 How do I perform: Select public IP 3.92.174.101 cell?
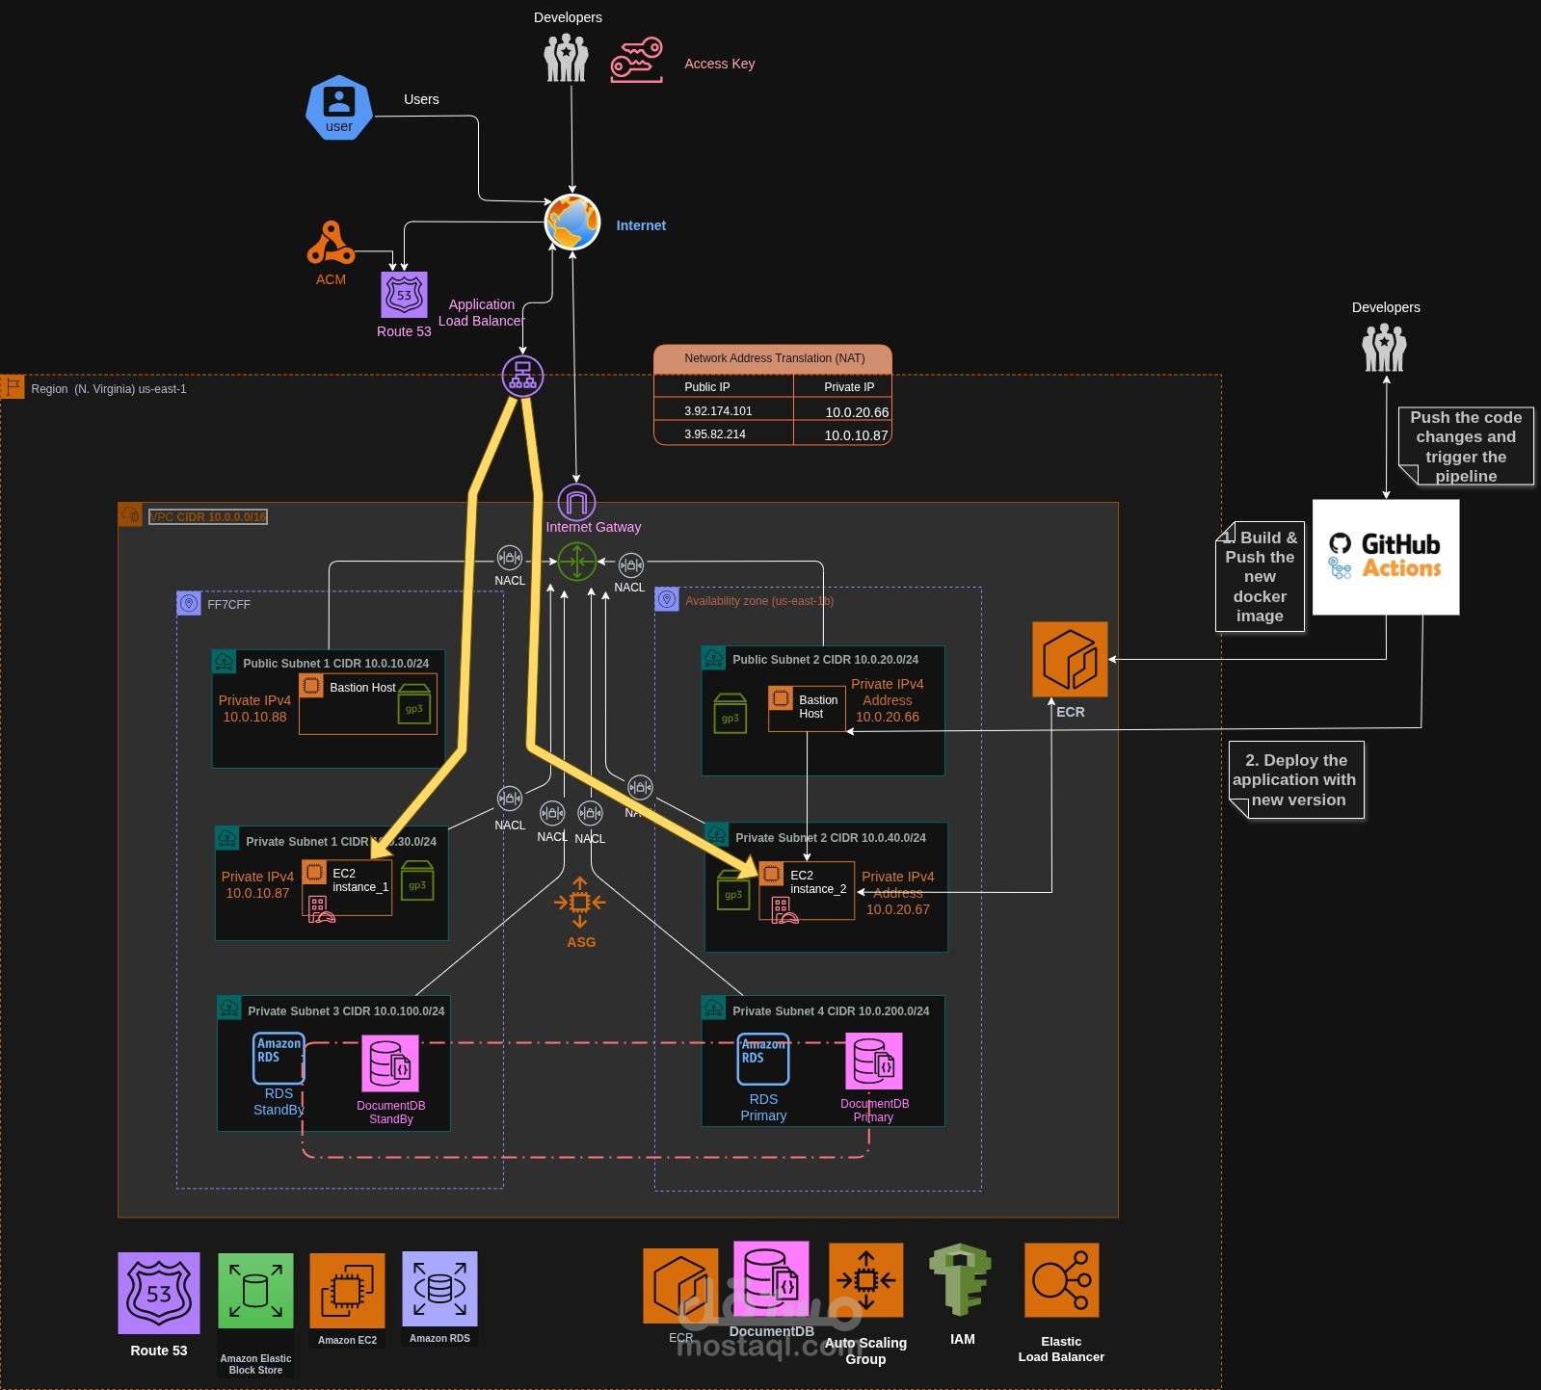point(724,410)
